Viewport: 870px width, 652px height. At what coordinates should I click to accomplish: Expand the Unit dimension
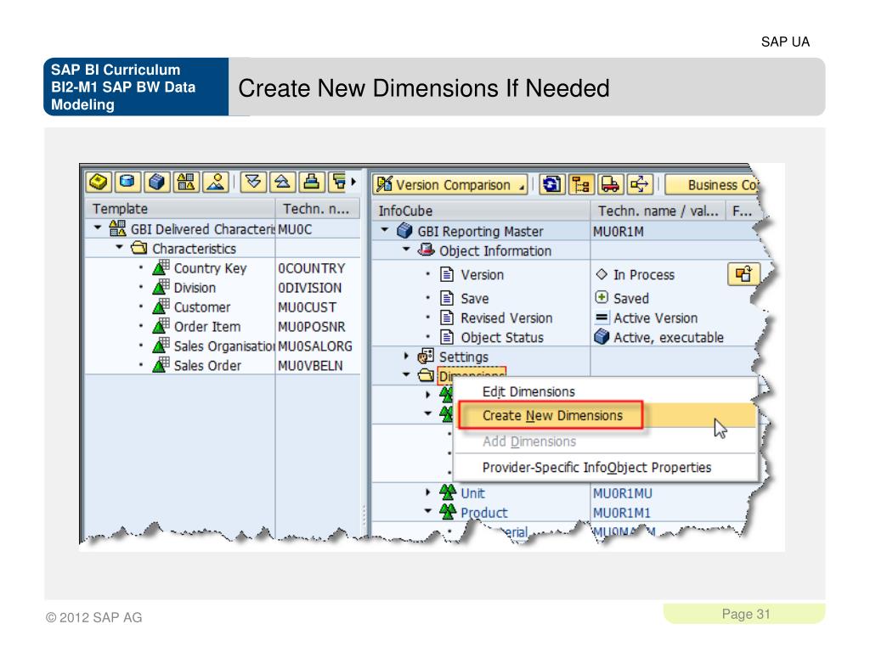click(x=428, y=492)
